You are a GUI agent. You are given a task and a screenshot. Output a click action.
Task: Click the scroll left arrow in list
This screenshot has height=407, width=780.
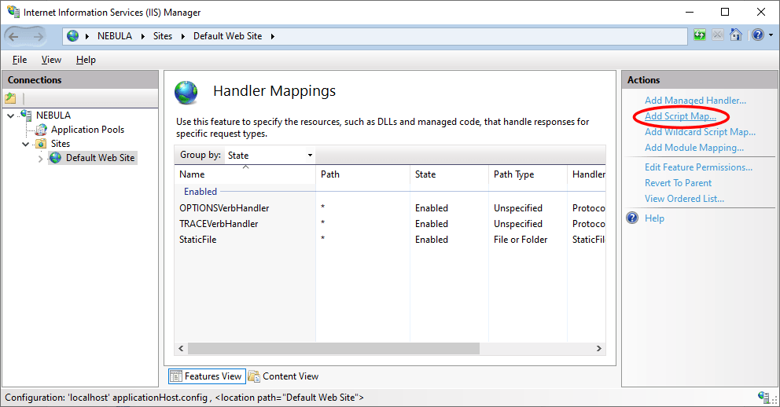[181, 348]
